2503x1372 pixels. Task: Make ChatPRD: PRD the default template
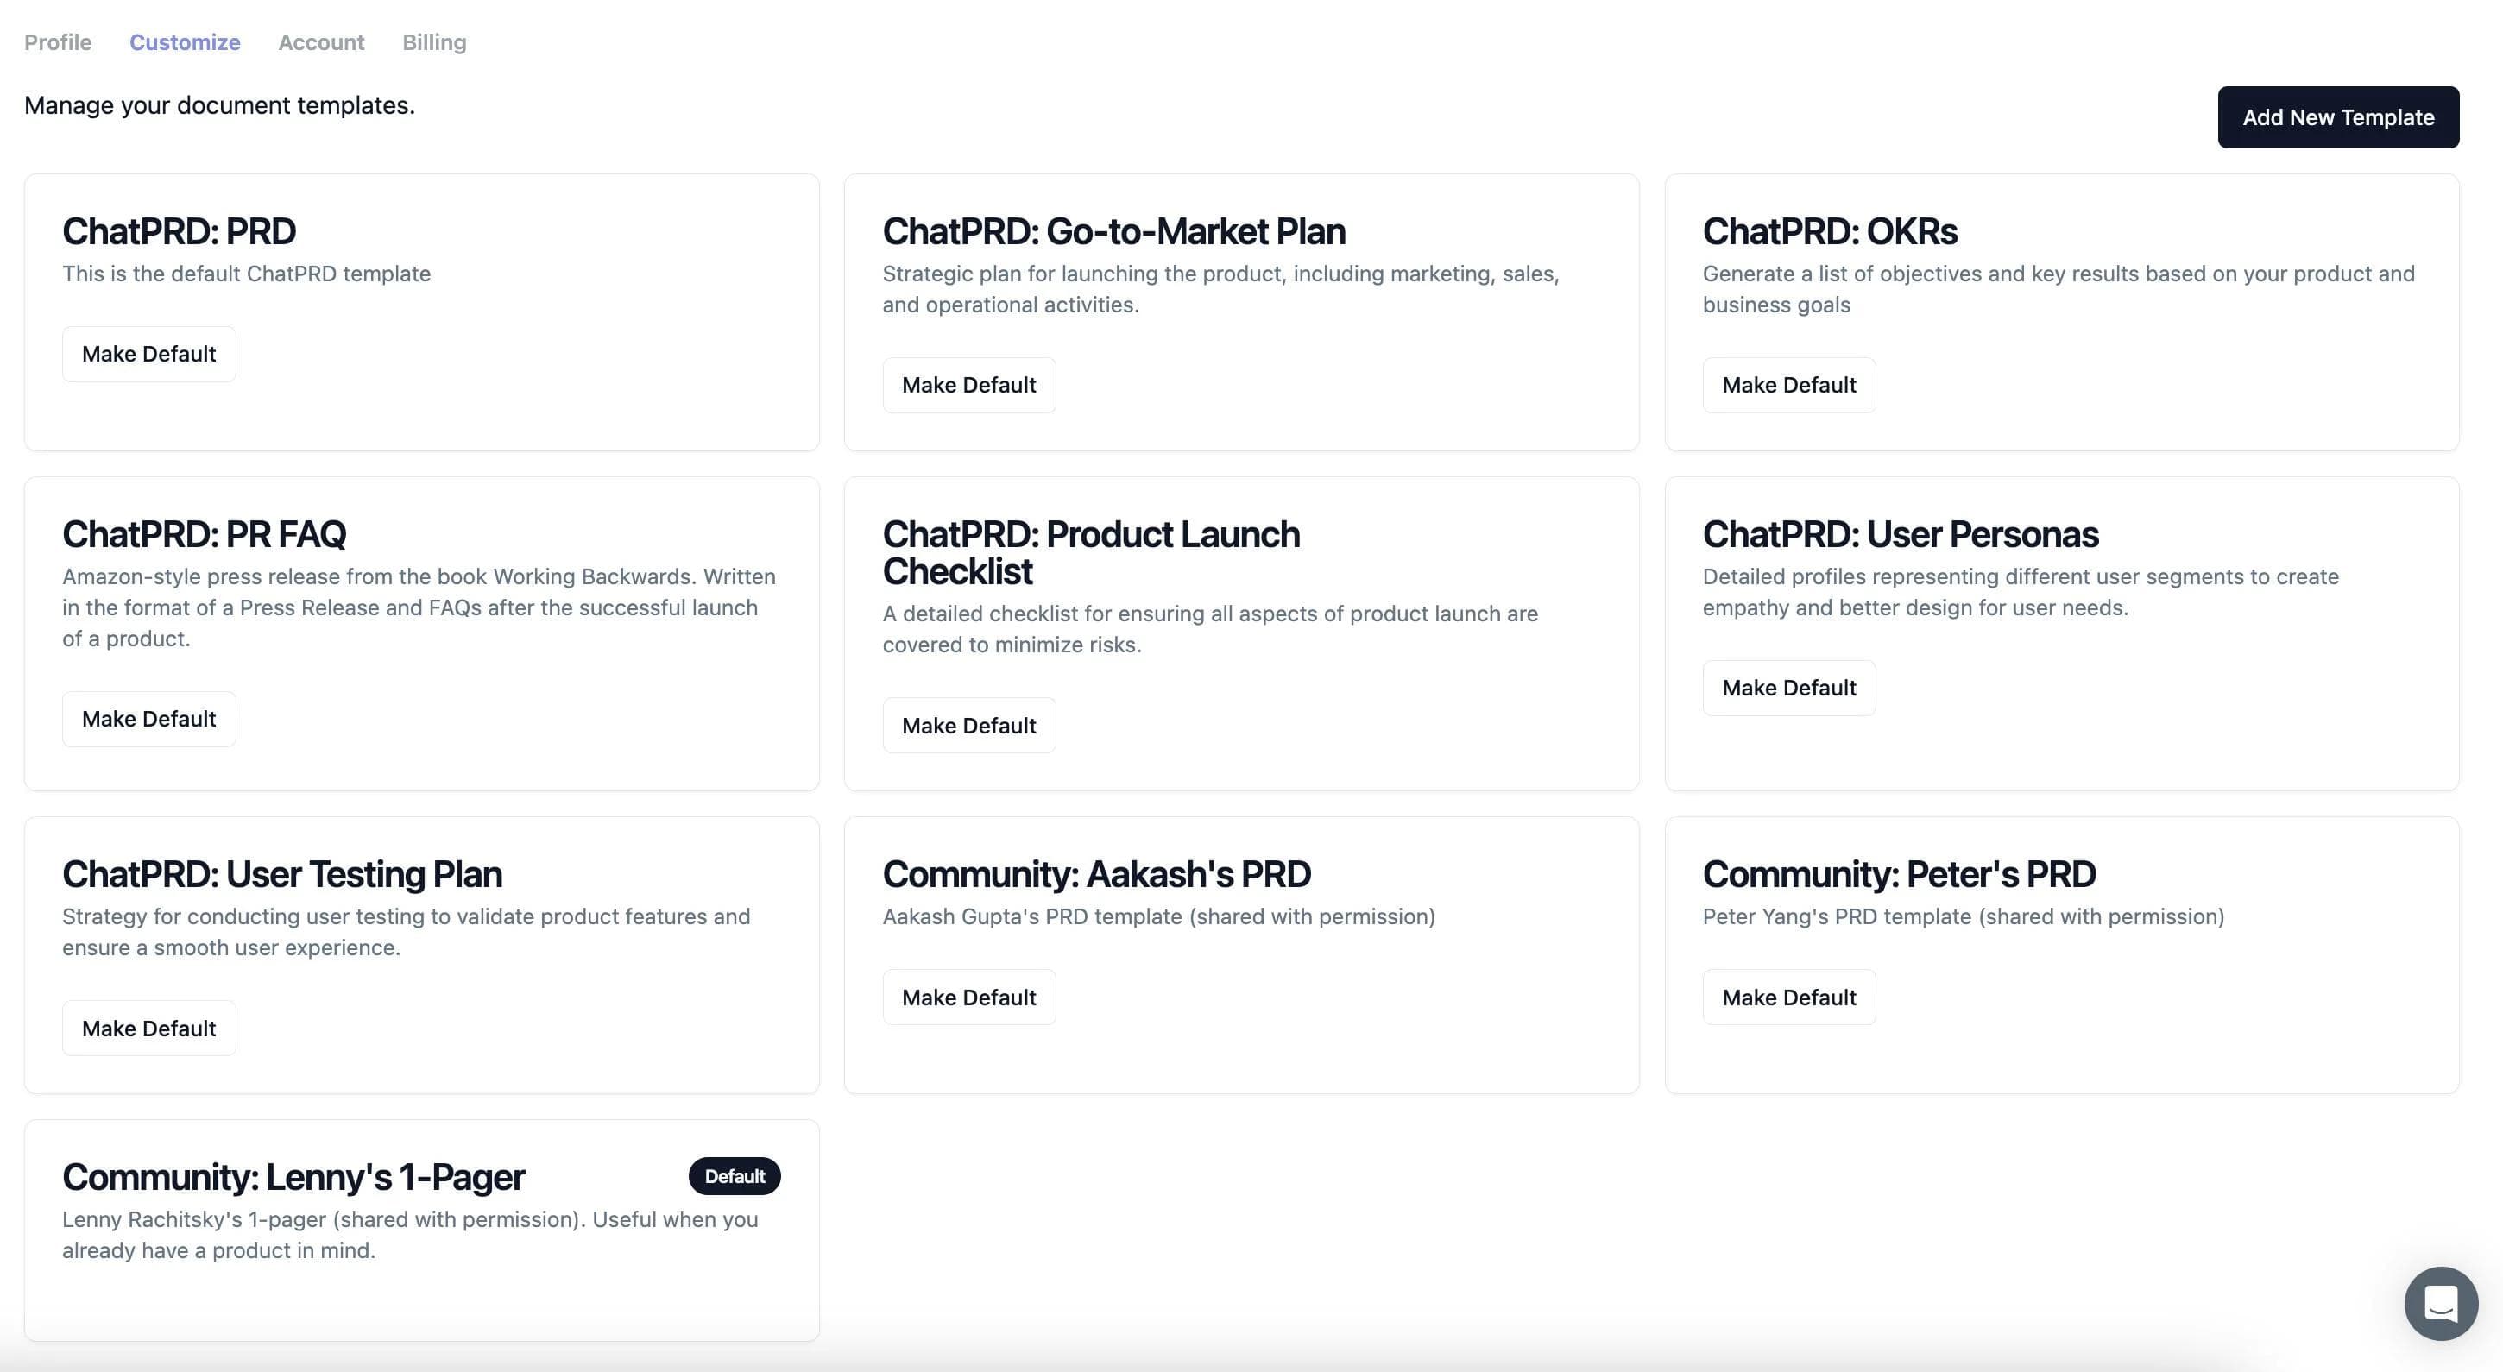click(148, 354)
